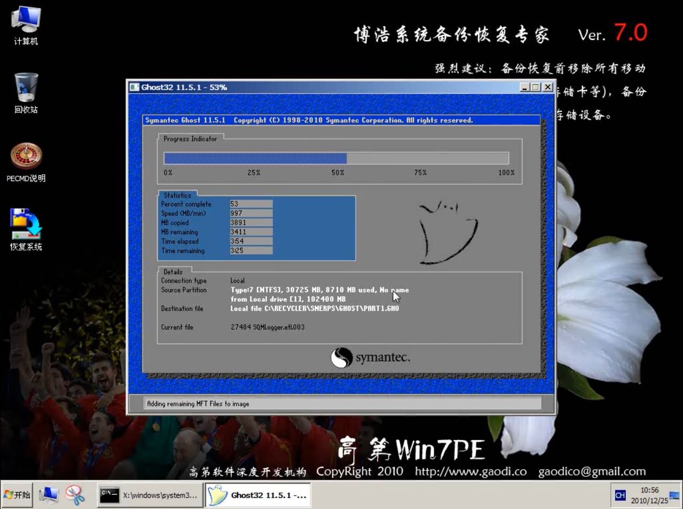
Task: Maximize the Ghost32 window
Action: [x=536, y=87]
